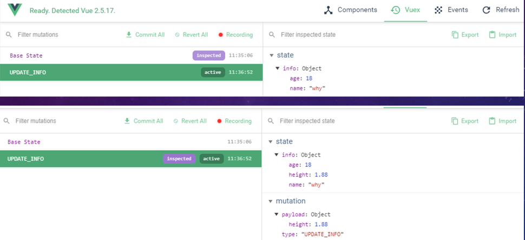Open the Components tab

point(351,10)
